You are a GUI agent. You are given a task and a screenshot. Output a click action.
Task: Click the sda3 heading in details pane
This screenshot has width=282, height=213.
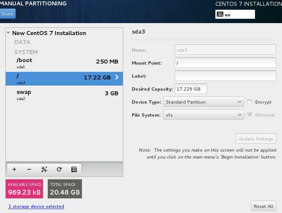click(x=139, y=32)
